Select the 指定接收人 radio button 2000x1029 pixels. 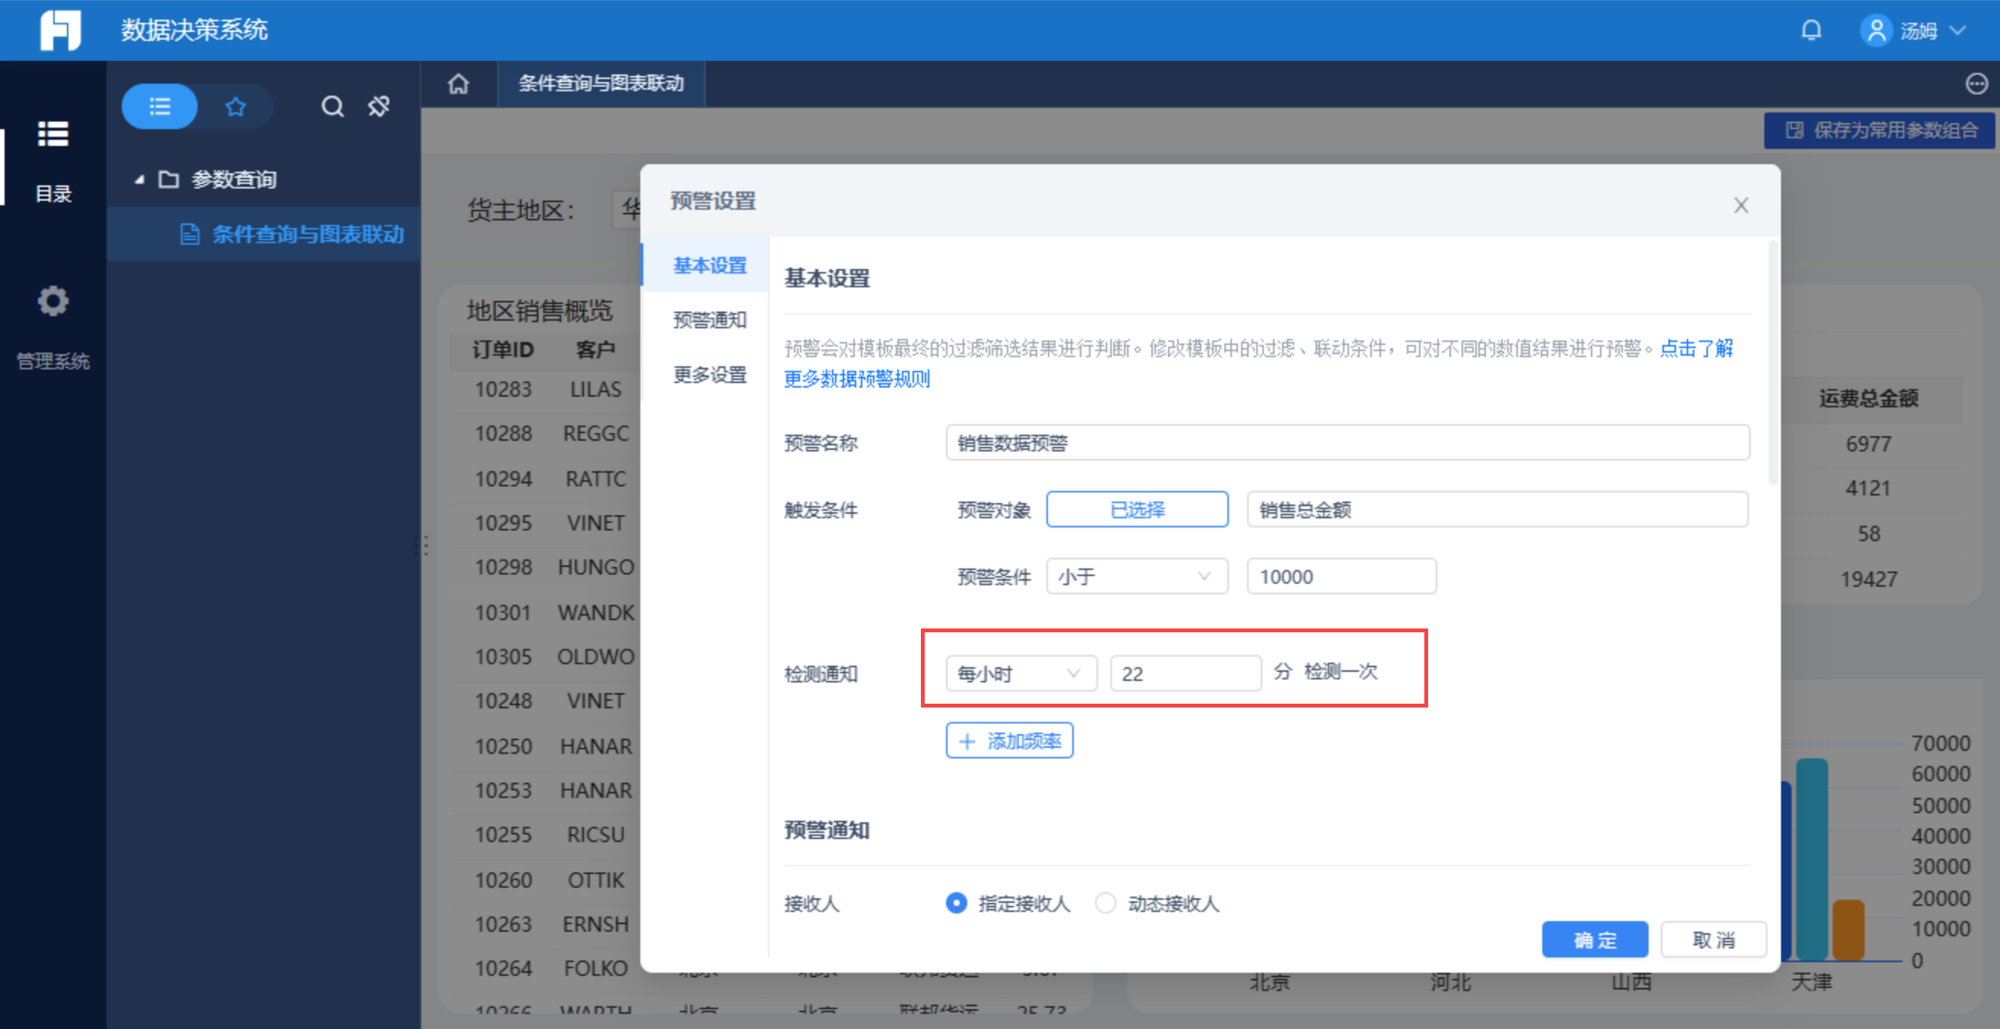pyautogui.click(x=957, y=904)
